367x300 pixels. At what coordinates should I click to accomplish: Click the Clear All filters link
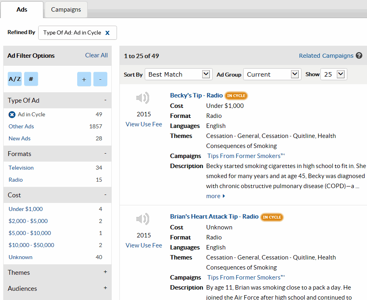click(x=96, y=55)
